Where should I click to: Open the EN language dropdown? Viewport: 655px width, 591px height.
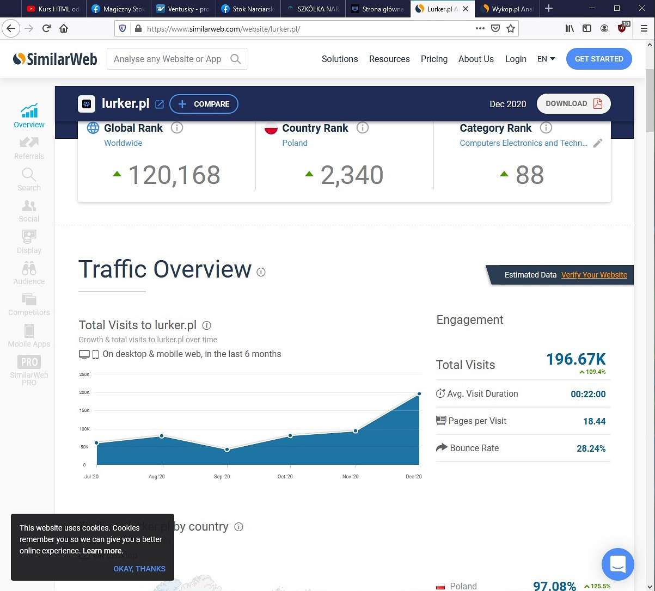coord(546,59)
